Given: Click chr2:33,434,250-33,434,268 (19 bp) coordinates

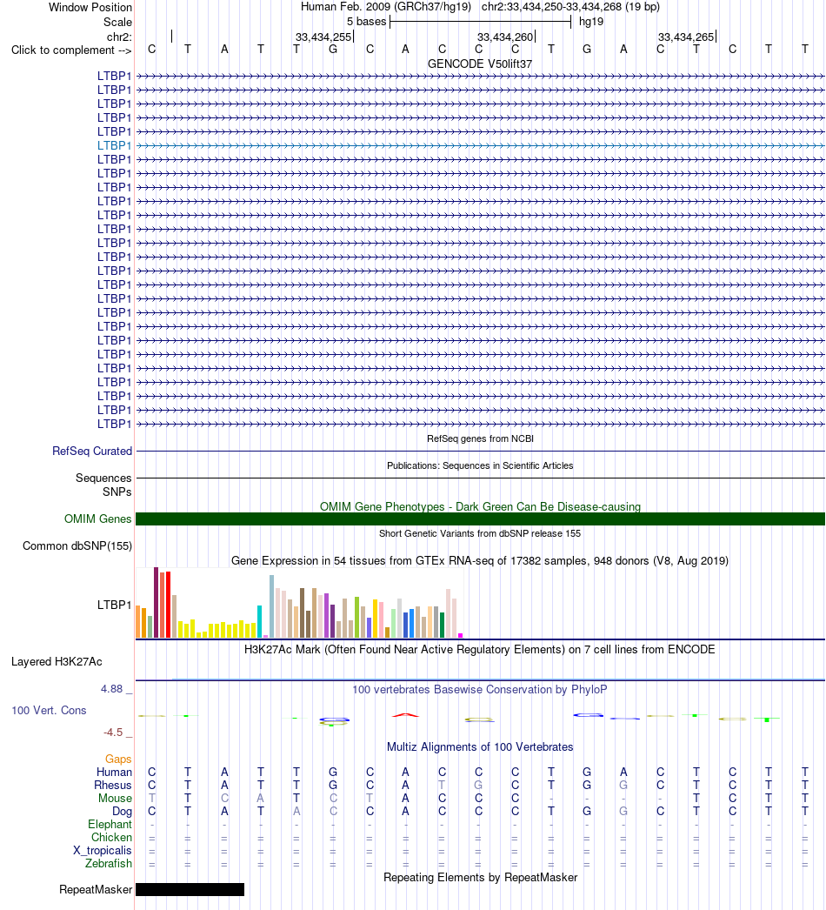Looking at the screenshot, I should point(570,7).
